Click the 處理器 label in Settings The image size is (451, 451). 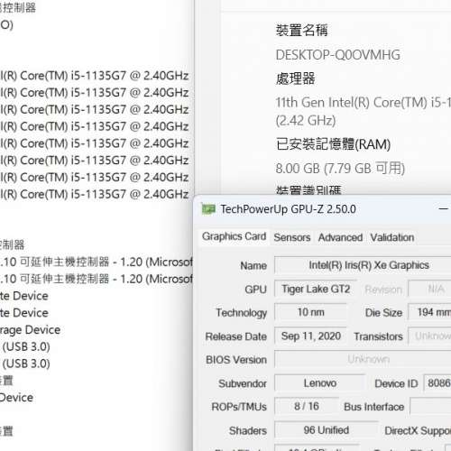click(x=295, y=78)
